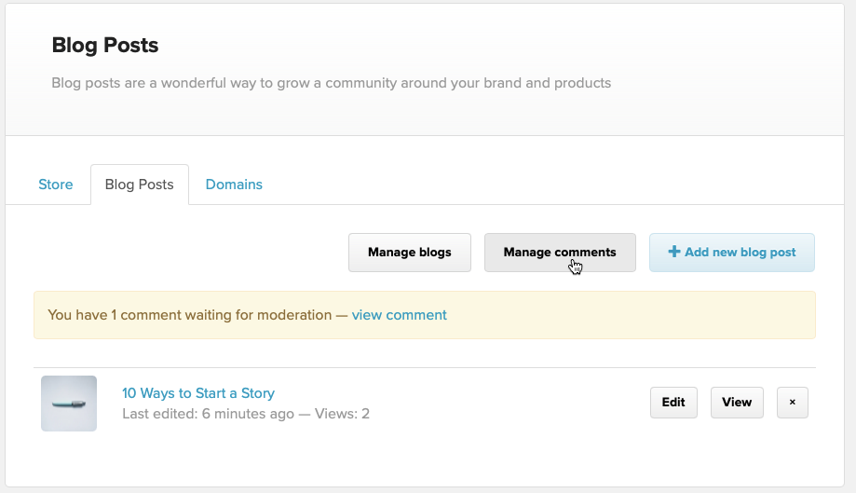Open the Domains tab
The height and width of the screenshot is (493, 856).
pyautogui.click(x=234, y=185)
